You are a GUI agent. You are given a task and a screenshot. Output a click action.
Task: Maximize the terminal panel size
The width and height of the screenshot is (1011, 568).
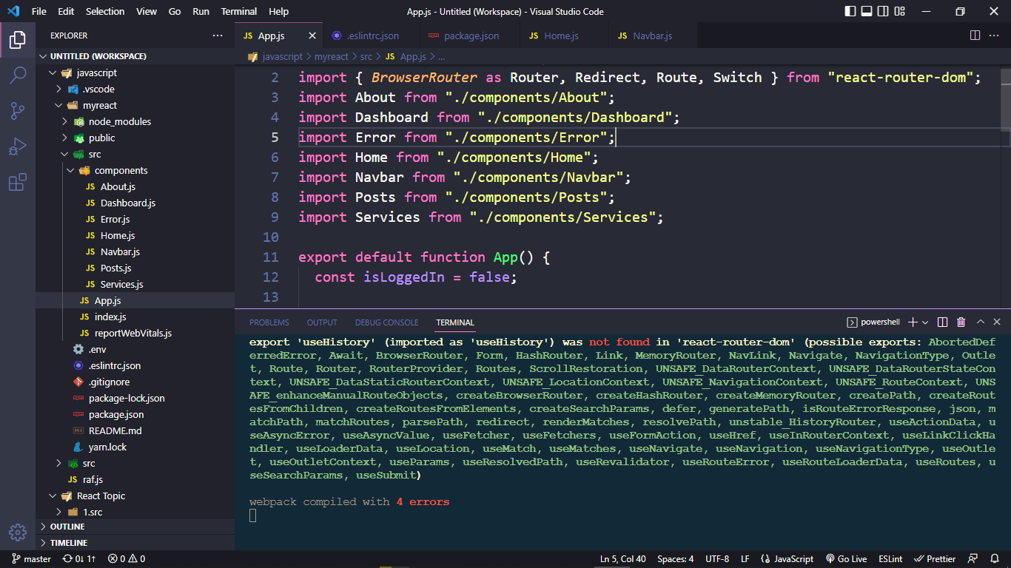981,322
